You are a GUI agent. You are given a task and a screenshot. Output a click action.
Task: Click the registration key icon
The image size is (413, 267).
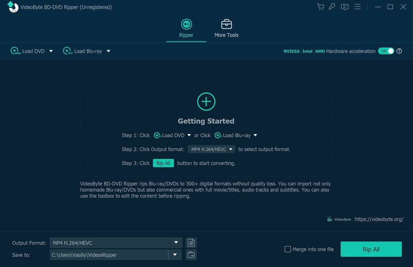[x=332, y=7]
